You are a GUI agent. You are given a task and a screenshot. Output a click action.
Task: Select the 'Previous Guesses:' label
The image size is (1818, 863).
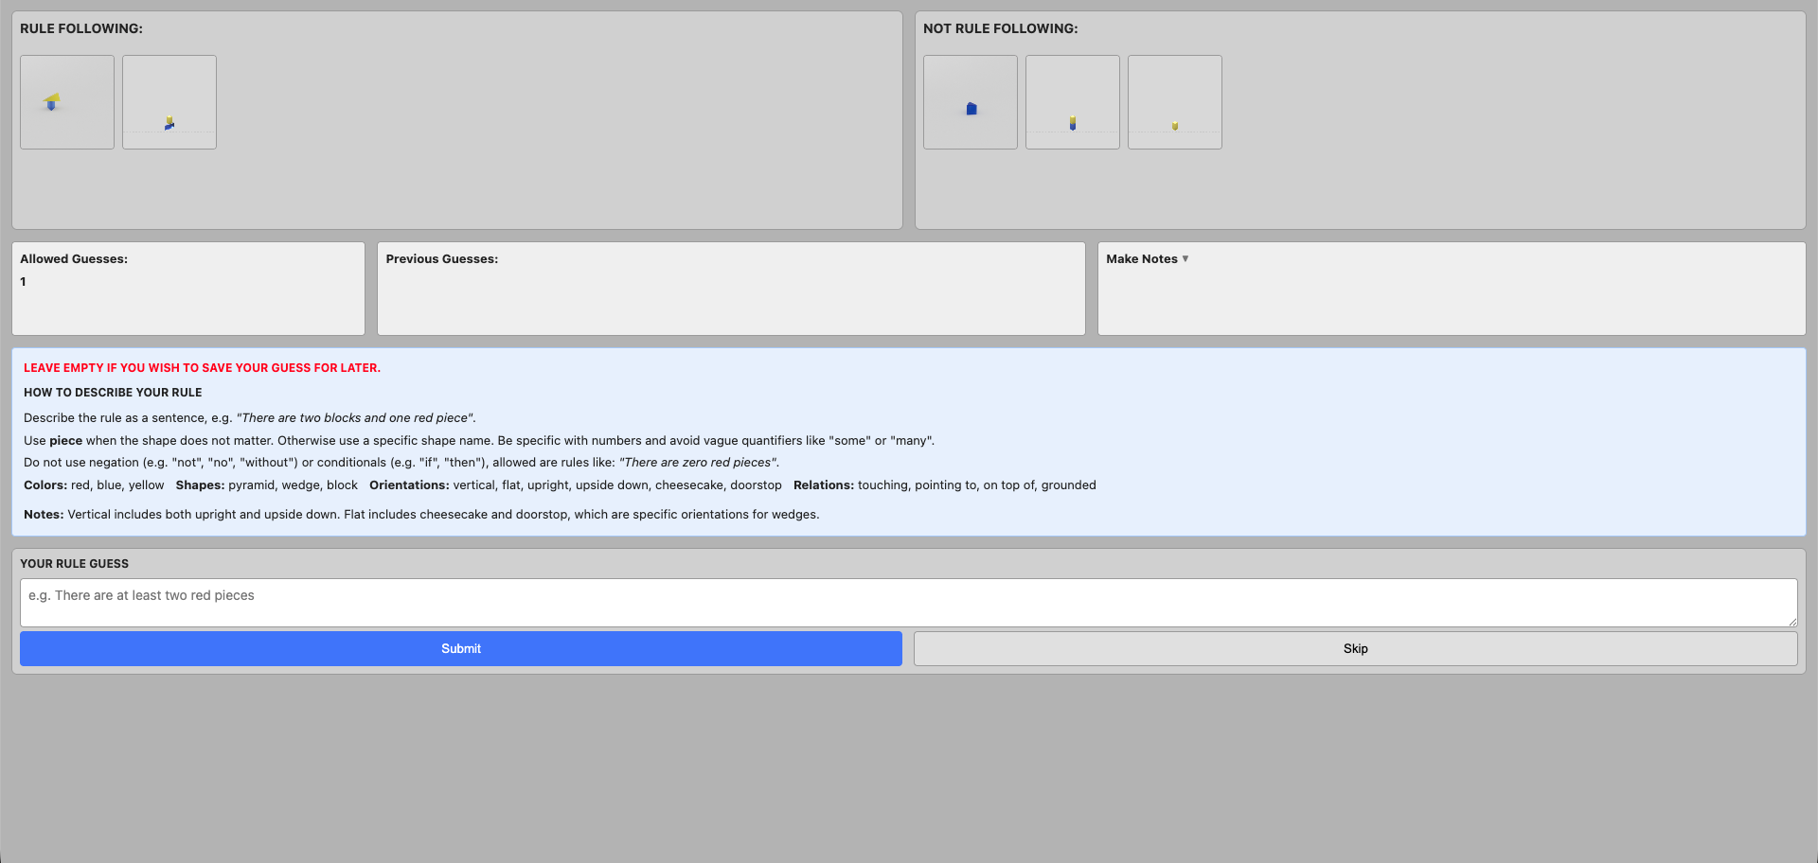[441, 258]
